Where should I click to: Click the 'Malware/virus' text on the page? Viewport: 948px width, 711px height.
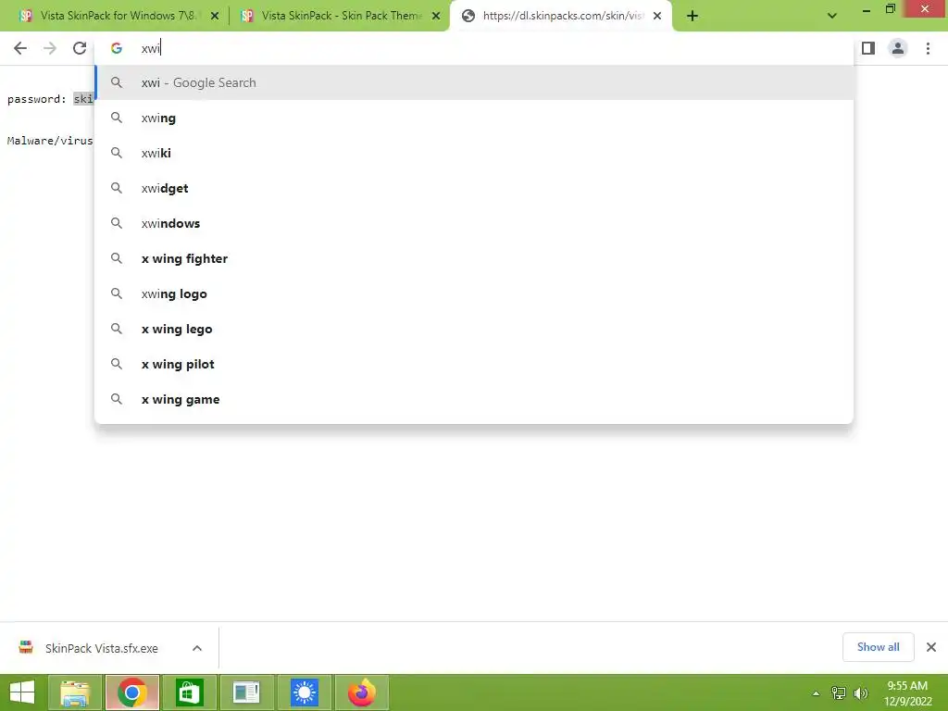pyautogui.click(x=50, y=141)
